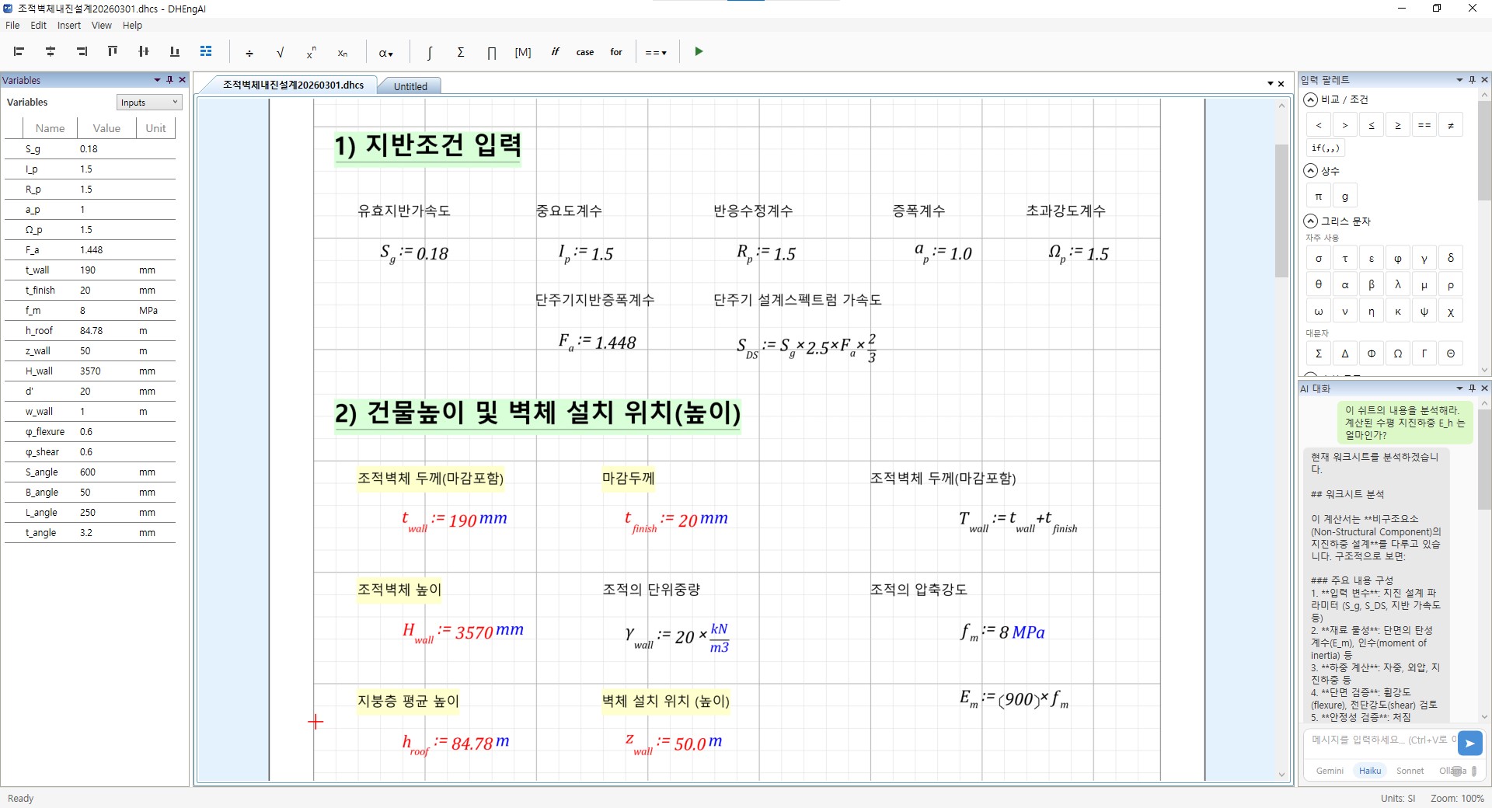Image resolution: width=1492 pixels, height=808 pixels.
Task: Choose the Haiku model option
Action: (x=1369, y=771)
